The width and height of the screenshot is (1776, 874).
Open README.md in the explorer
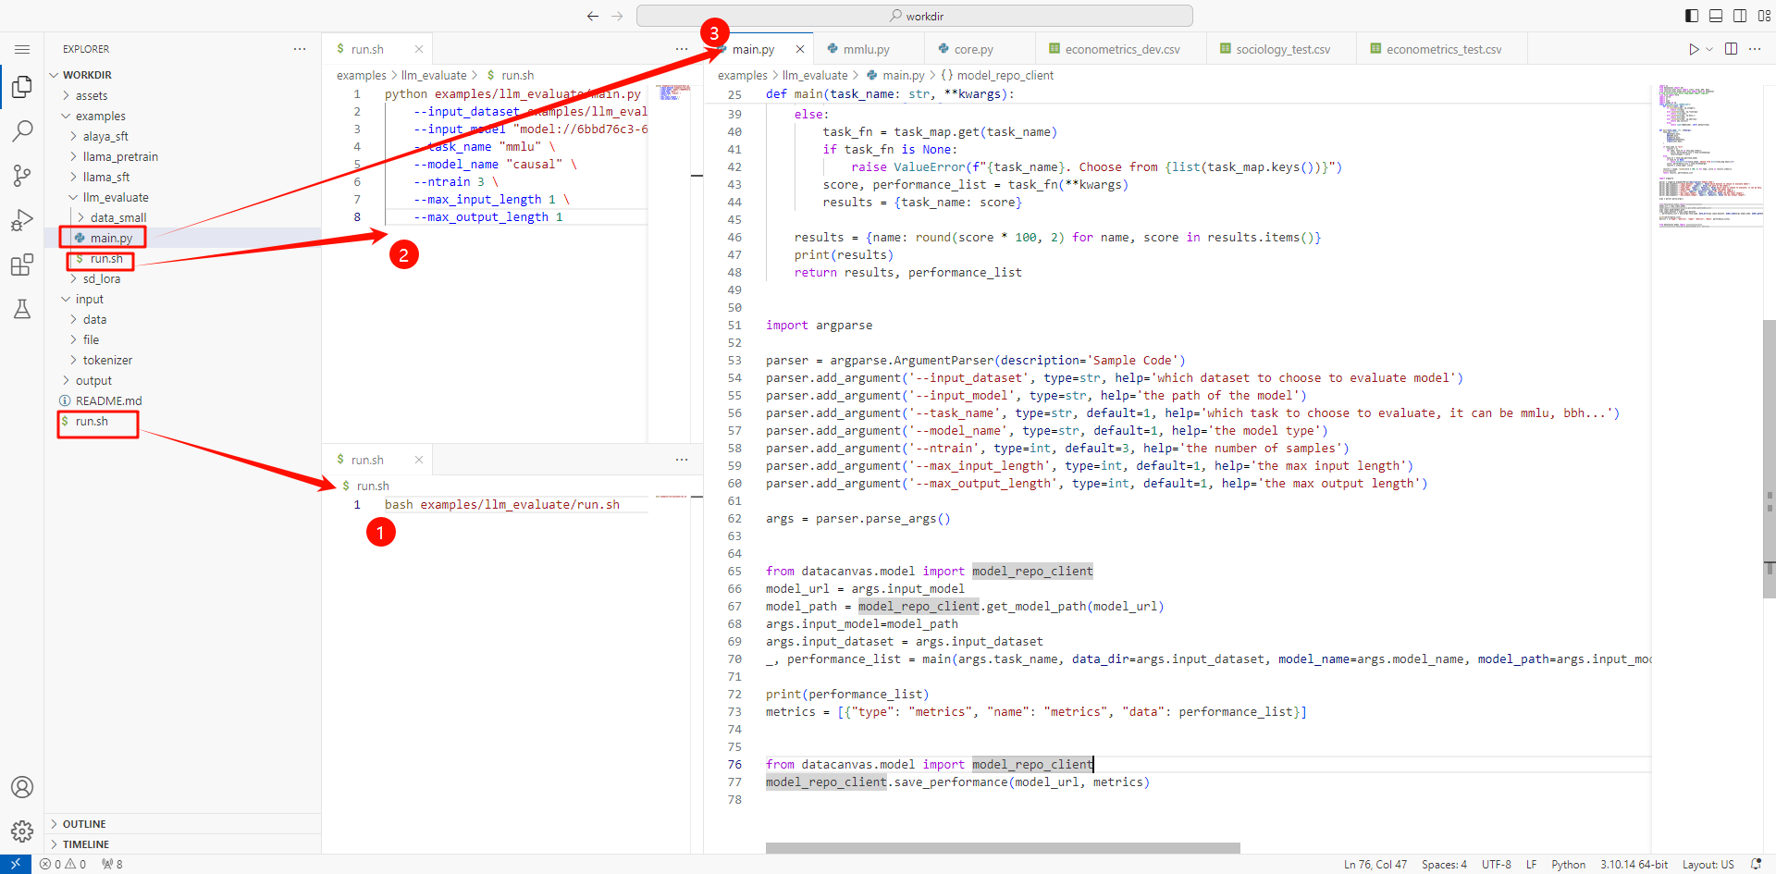tap(108, 400)
